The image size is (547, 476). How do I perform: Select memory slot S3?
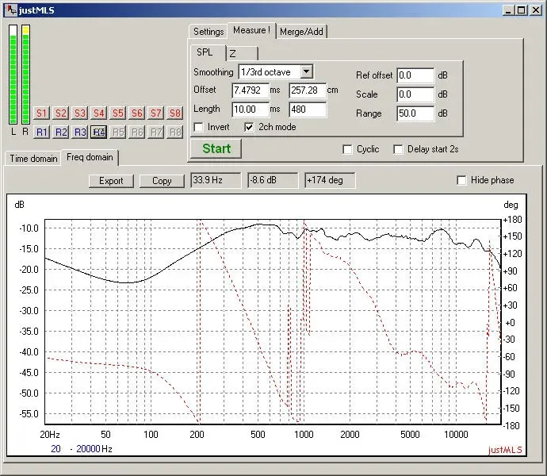pos(80,113)
